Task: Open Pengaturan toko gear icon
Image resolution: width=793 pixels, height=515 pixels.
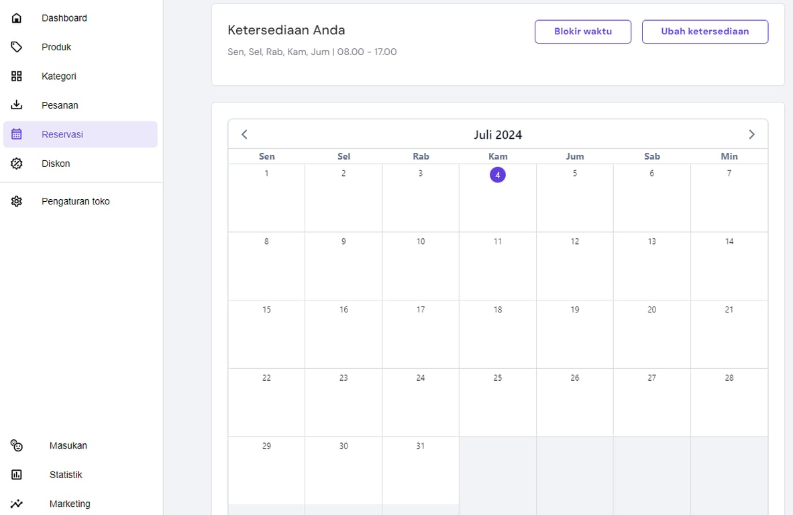Action: (17, 201)
